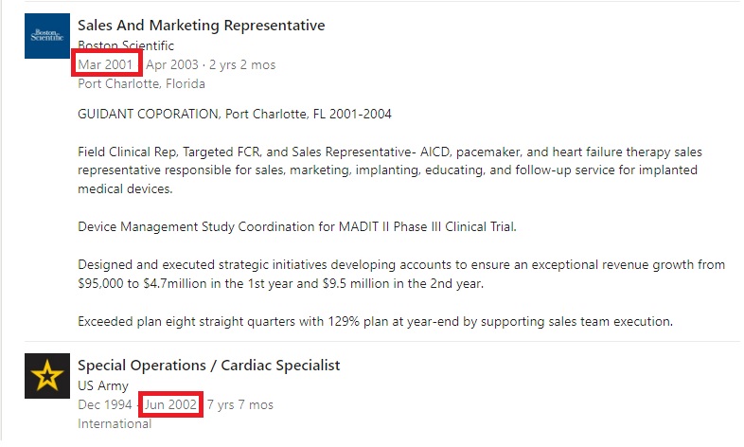Viewport: 744px width, 447px height.
Task: Click the International location text
Action: [115, 423]
